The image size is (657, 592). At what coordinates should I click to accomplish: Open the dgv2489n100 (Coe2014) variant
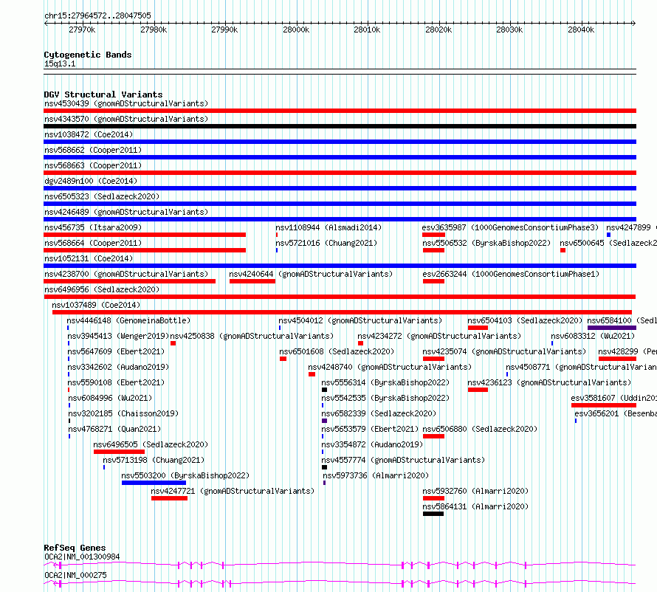[91, 181]
